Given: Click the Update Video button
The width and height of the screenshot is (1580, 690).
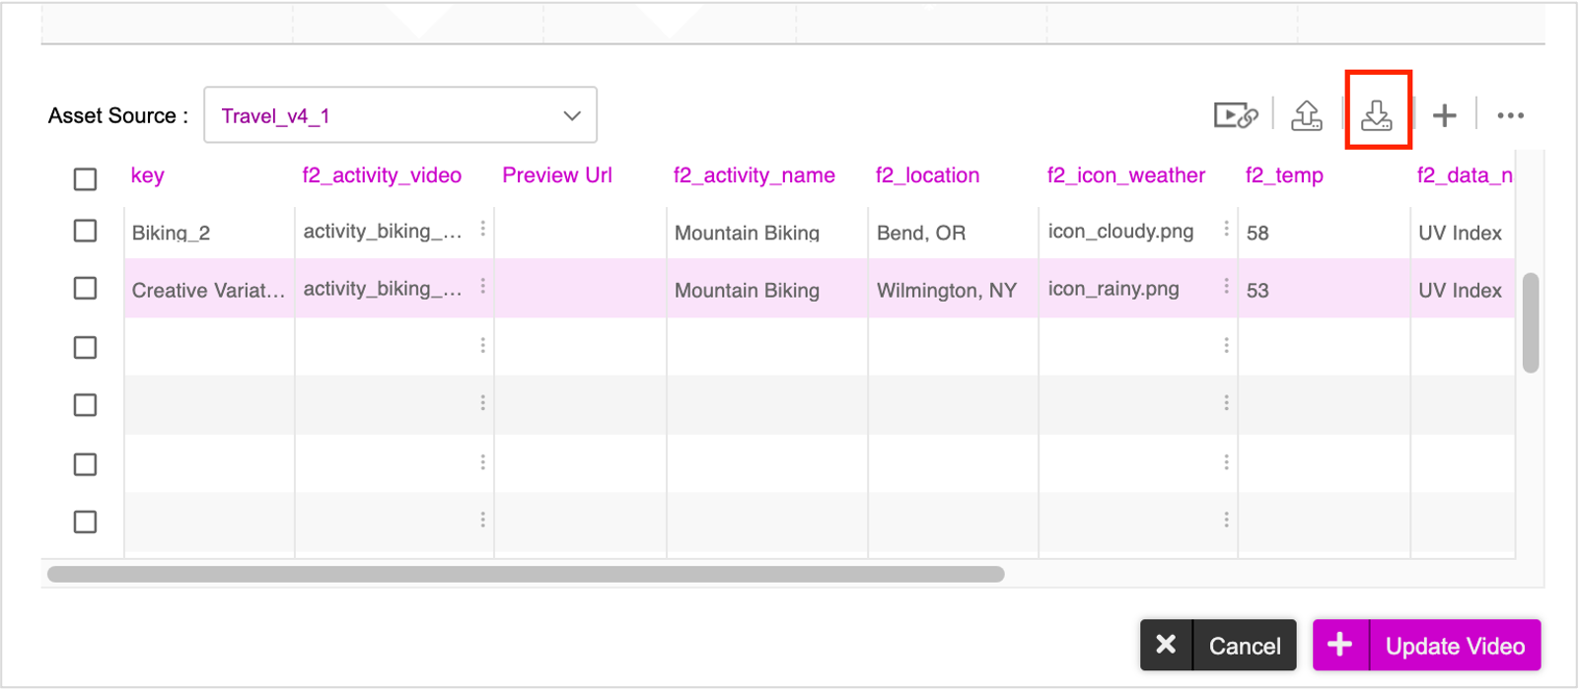Looking at the screenshot, I should click(1427, 645).
